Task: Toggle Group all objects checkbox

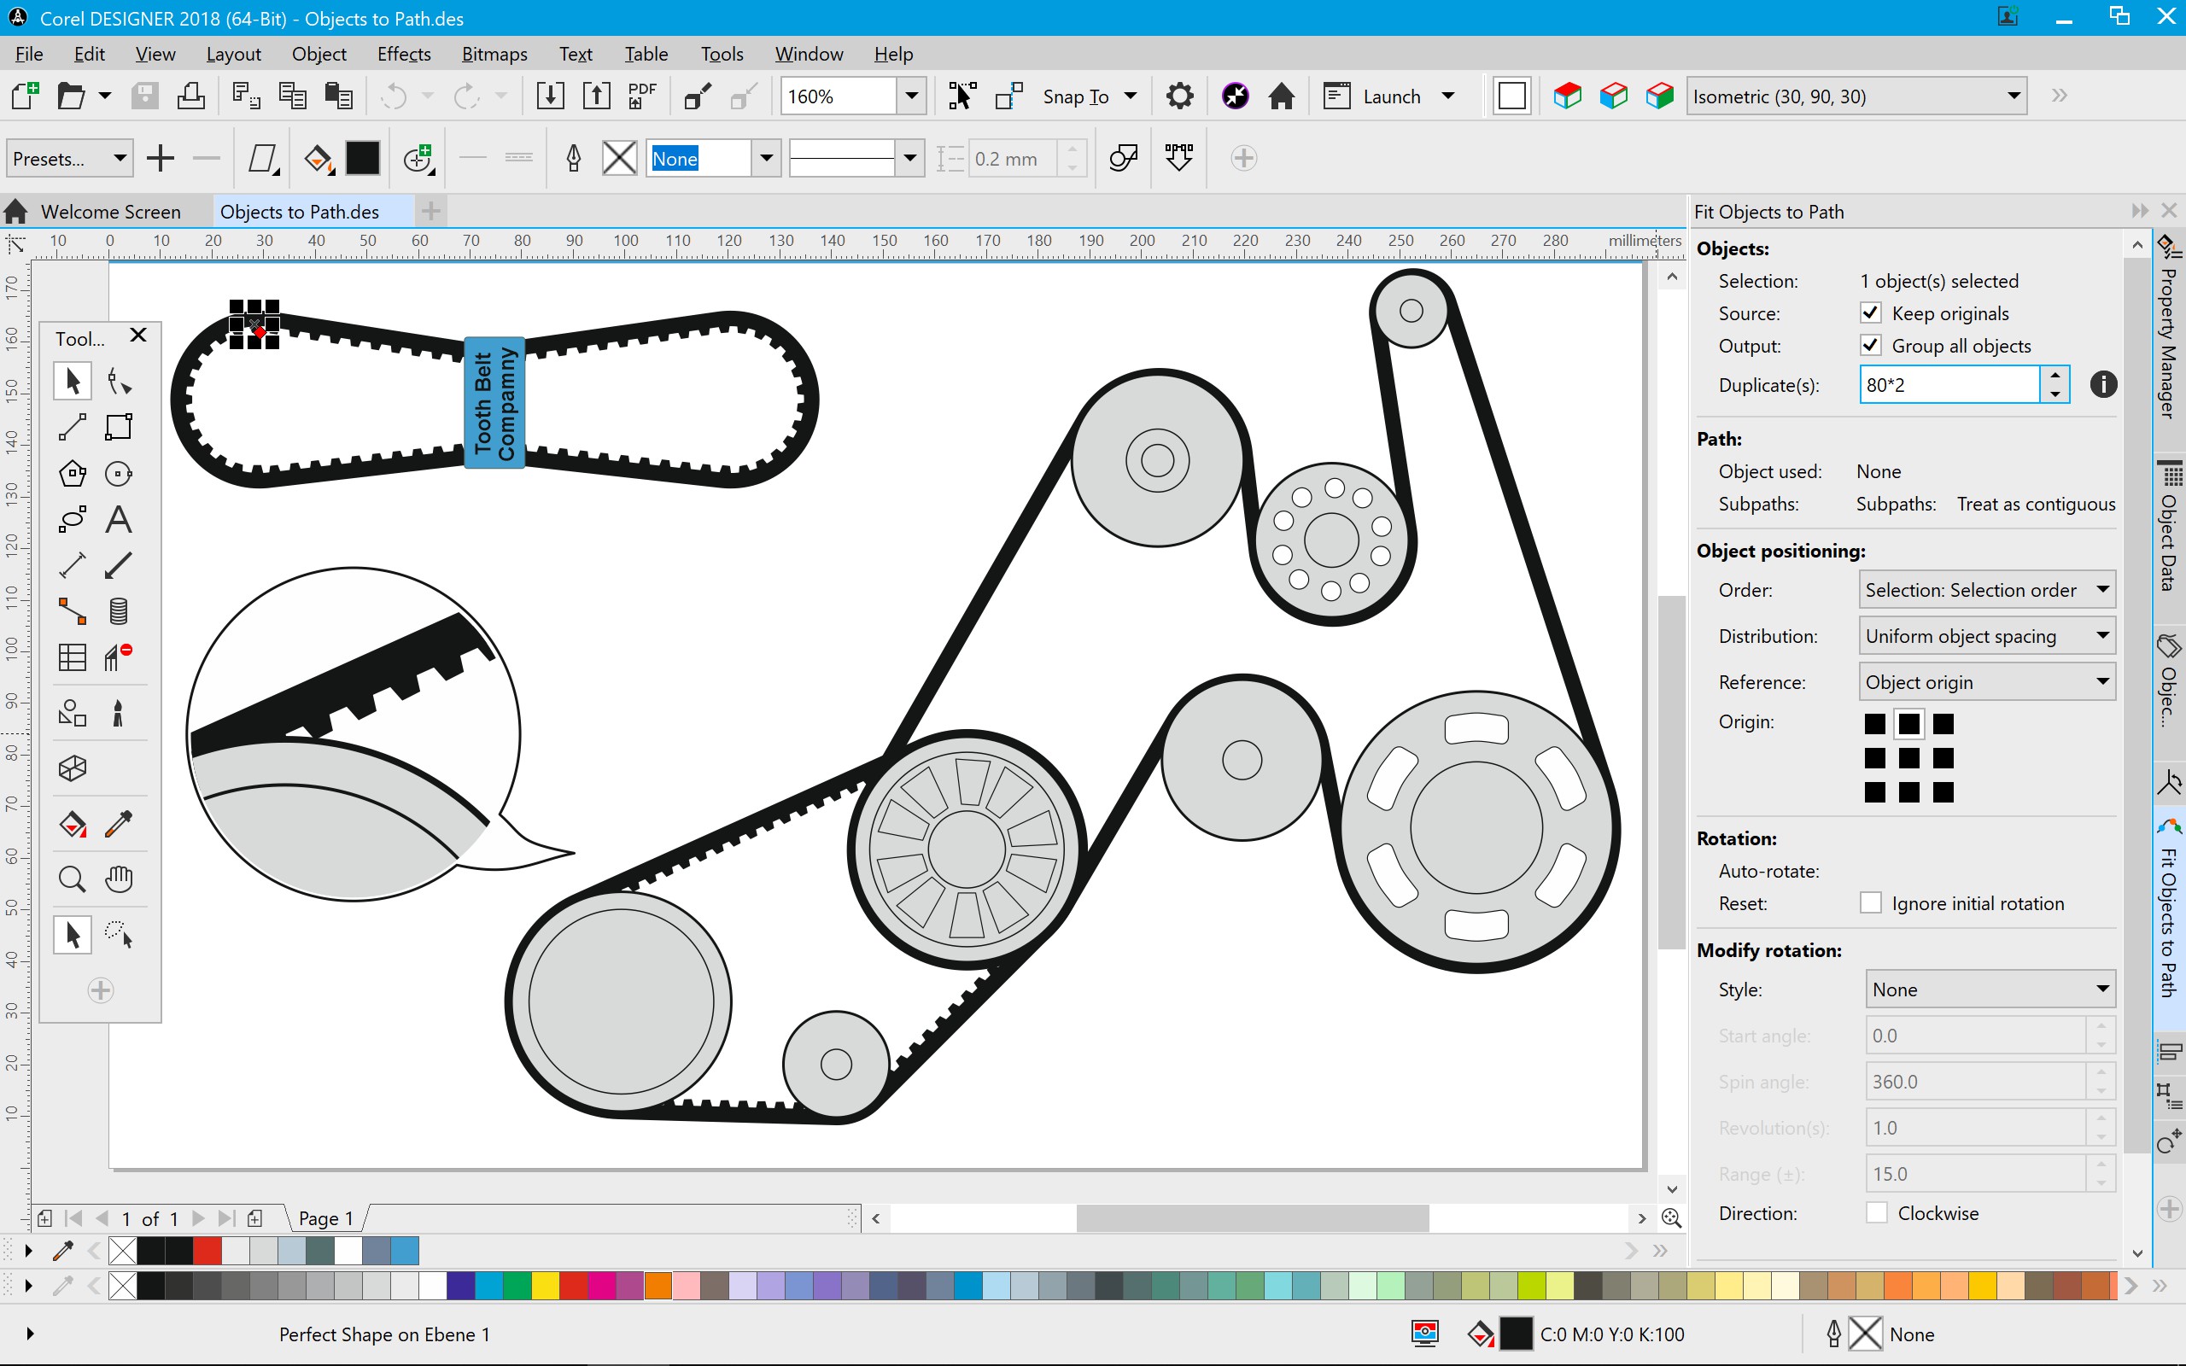Action: pyautogui.click(x=1871, y=345)
